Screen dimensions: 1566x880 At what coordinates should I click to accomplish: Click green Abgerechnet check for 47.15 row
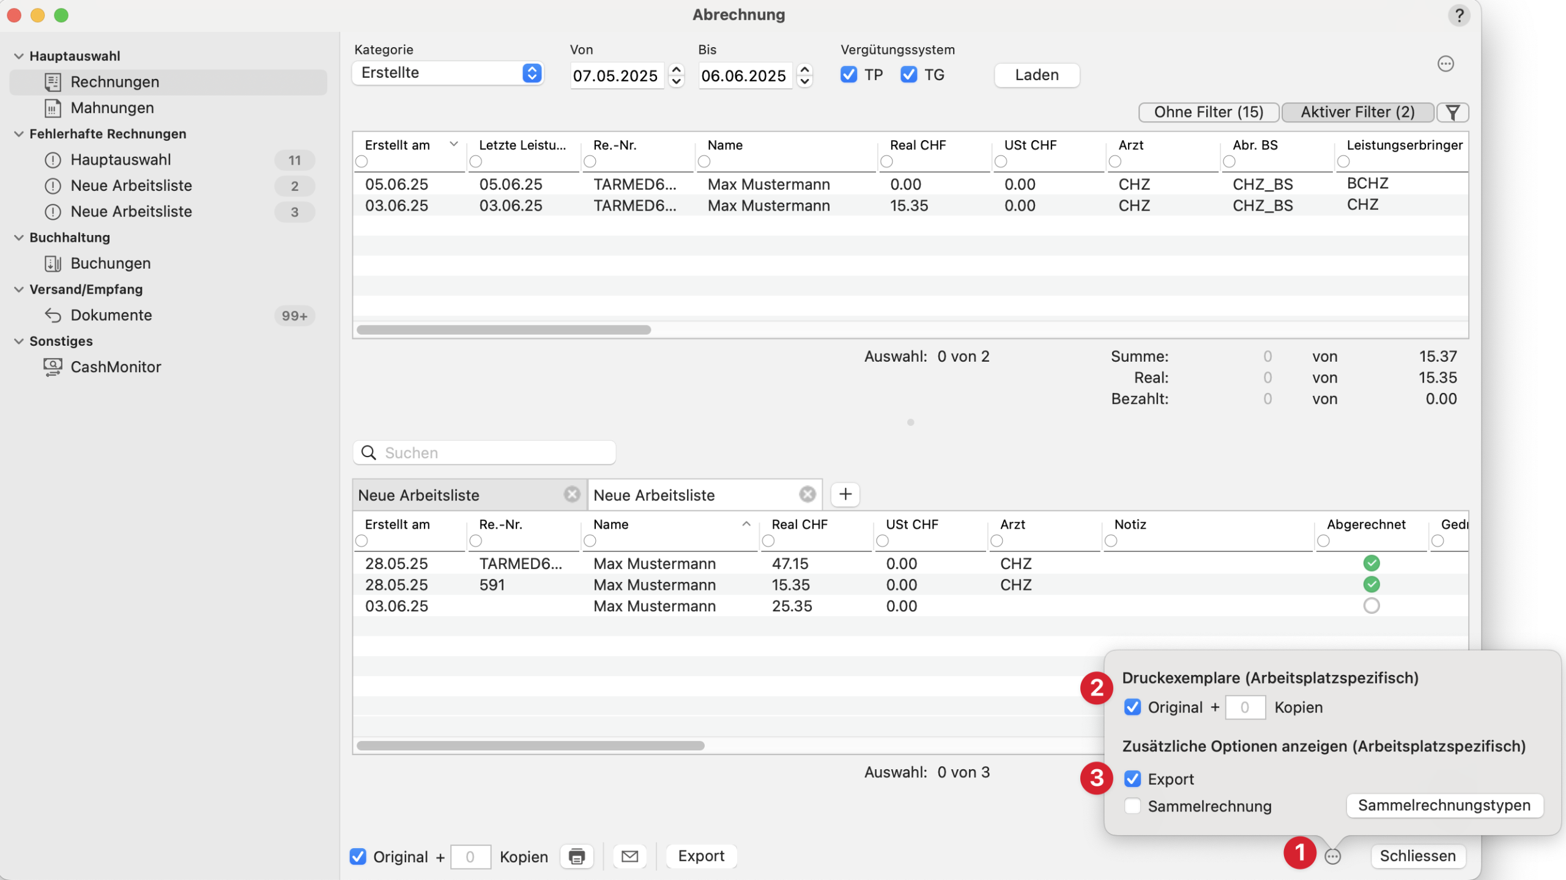(x=1371, y=563)
